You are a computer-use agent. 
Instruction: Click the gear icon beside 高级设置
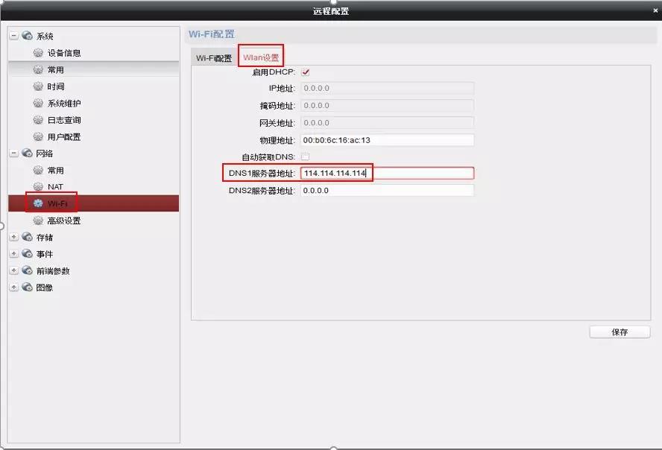[38, 221]
